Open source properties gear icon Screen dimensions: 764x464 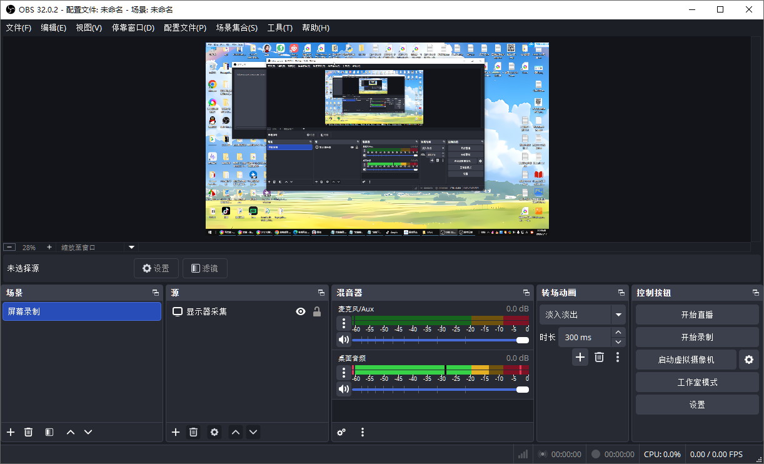click(x=214, y=432)
